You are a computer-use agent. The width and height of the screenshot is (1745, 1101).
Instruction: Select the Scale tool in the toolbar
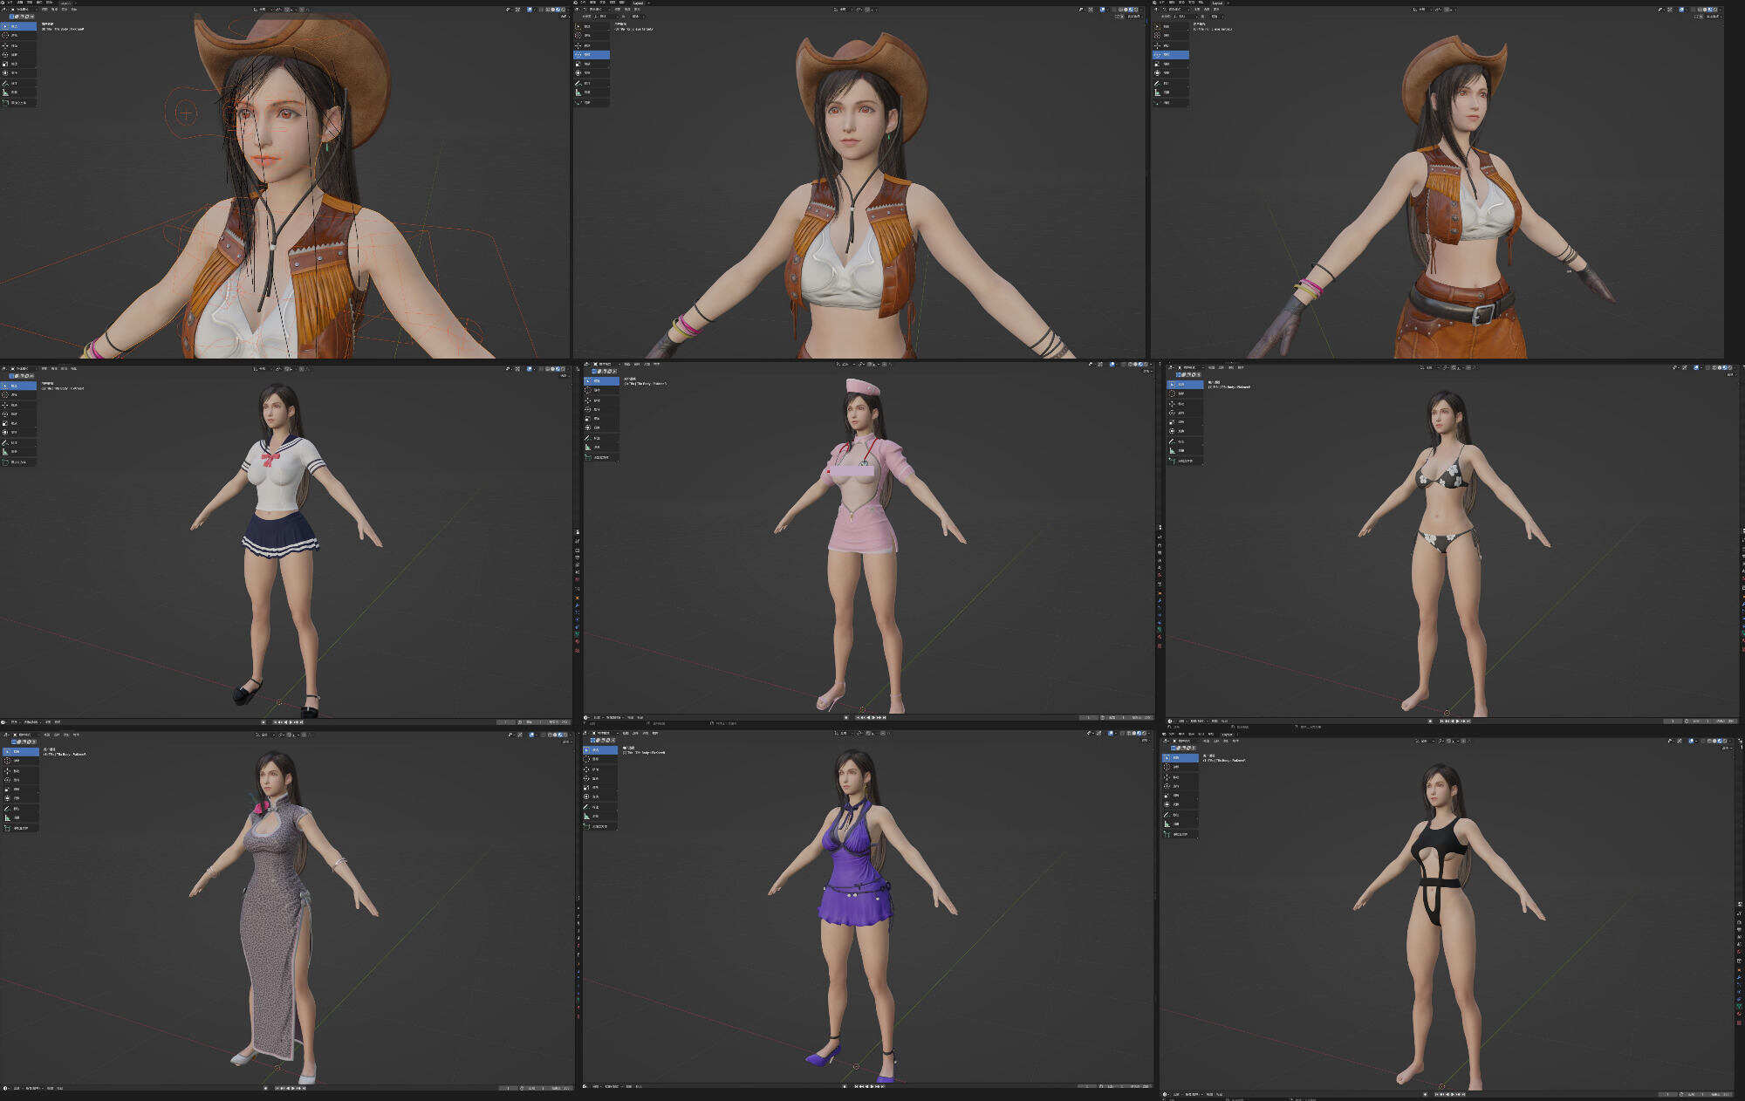6,65
